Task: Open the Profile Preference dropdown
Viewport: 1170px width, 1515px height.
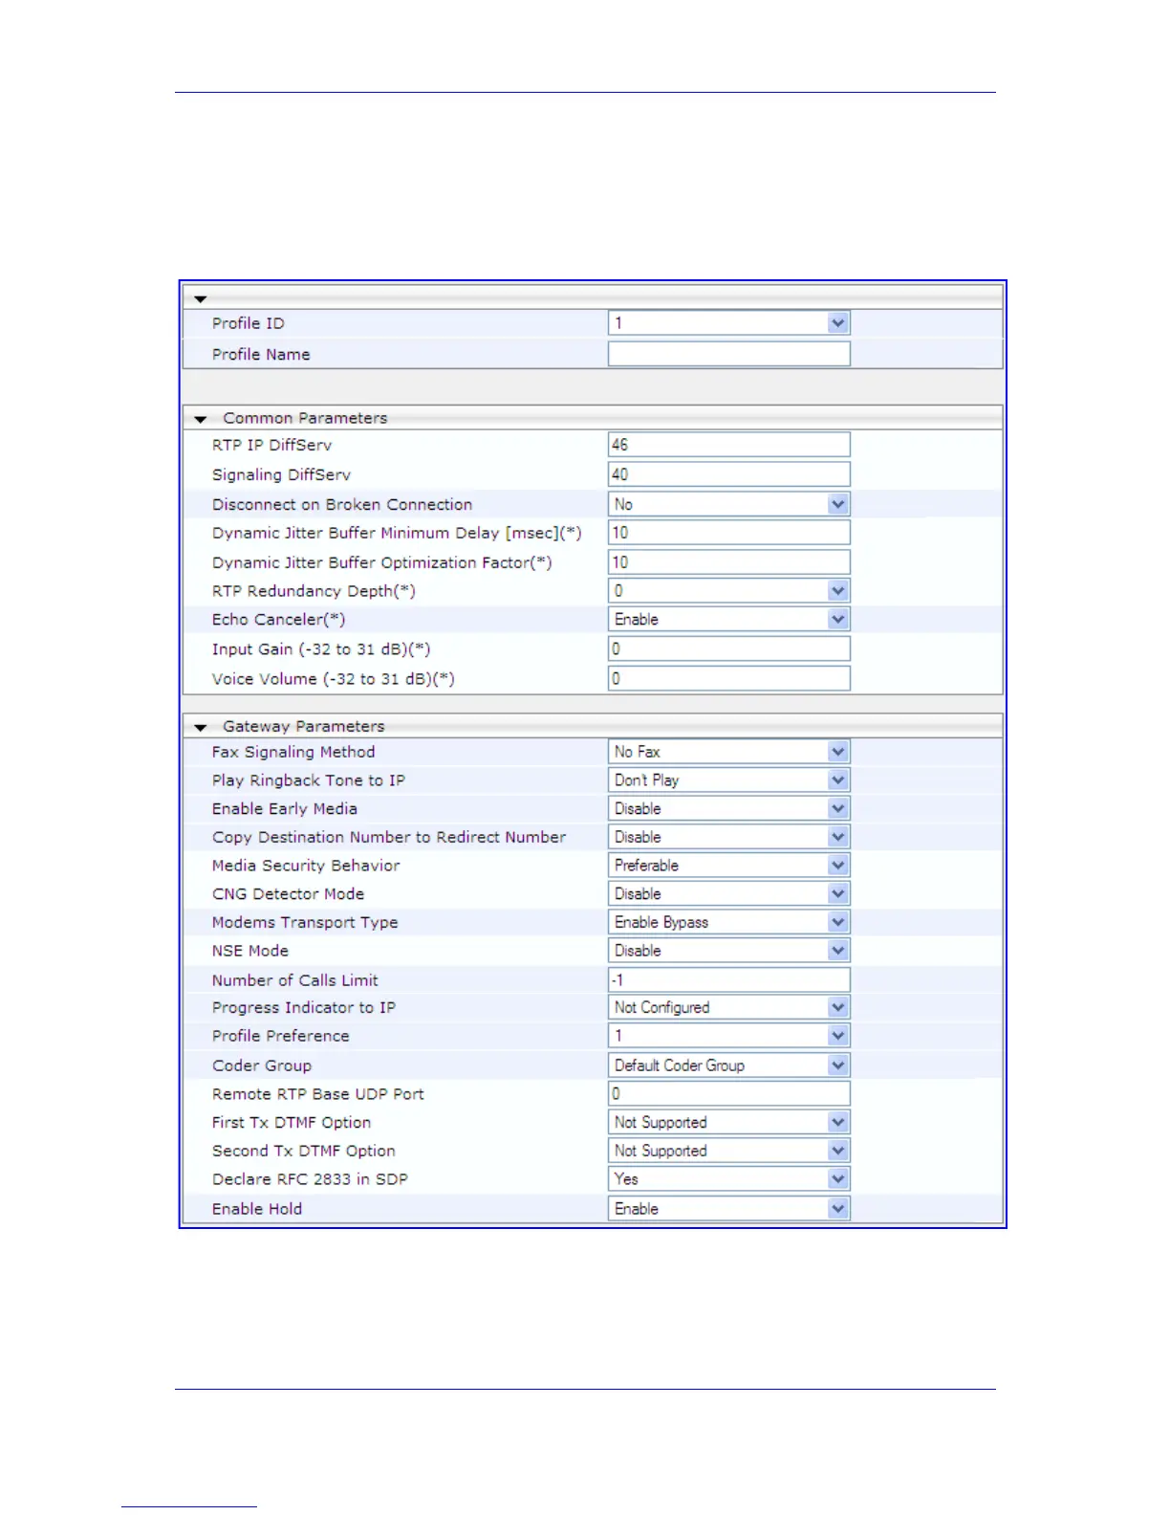Action: (728, 1036)
